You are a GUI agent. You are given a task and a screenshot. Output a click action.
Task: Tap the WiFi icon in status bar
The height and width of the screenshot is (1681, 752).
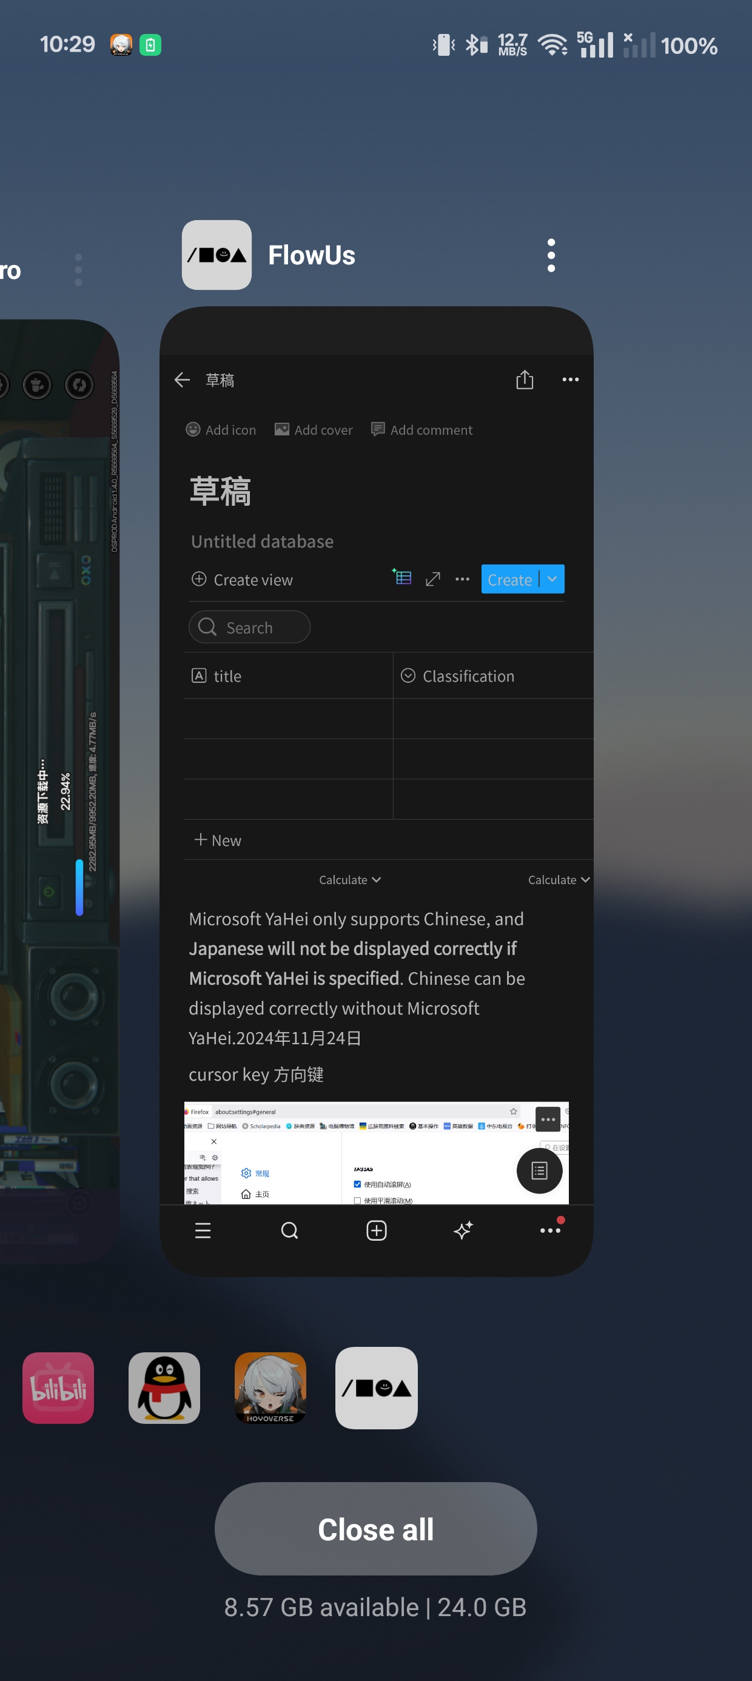[x=553, y=45]
